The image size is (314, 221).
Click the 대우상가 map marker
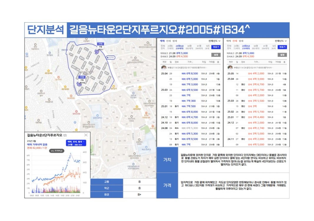(x=113, y=87)
